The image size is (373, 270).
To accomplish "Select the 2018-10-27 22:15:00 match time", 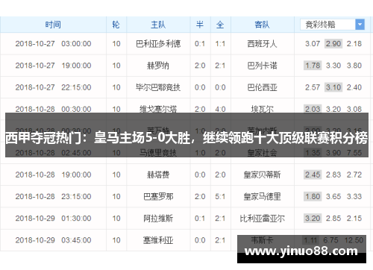I will [x=53, y=87].
